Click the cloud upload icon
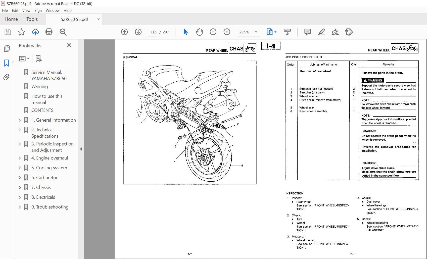427x259 pixels. [x=35, y=32]
